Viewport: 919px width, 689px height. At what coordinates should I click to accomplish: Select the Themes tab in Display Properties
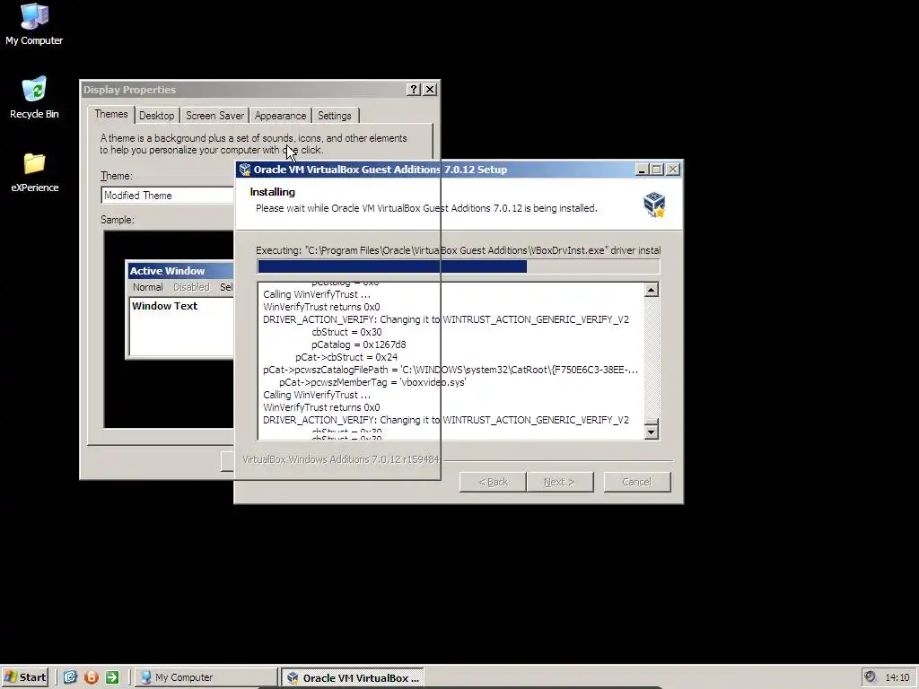(x=110, y=114)
